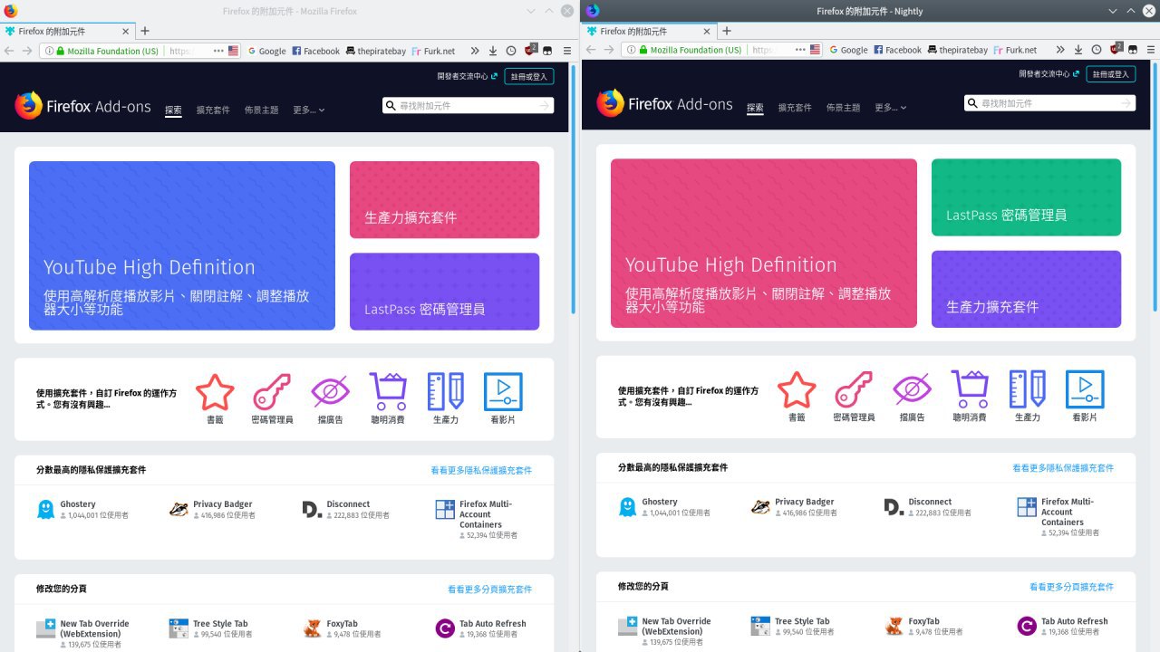
Task: Show site information in the Mozilla Firefox window
Action: click(49, 51)
